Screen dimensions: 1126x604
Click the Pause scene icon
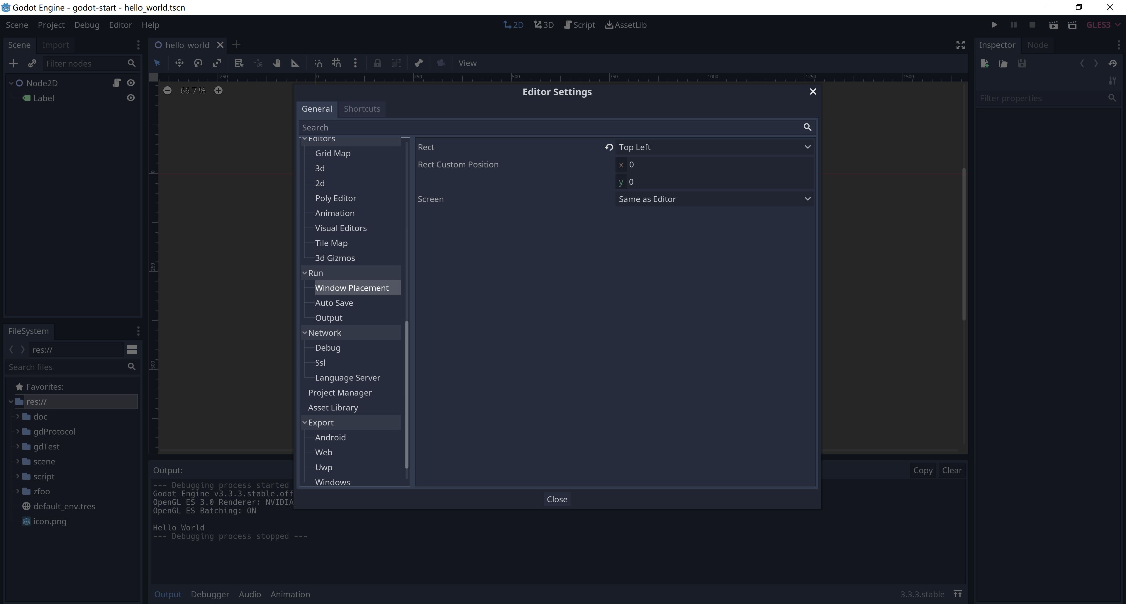tap(1014, 25)
